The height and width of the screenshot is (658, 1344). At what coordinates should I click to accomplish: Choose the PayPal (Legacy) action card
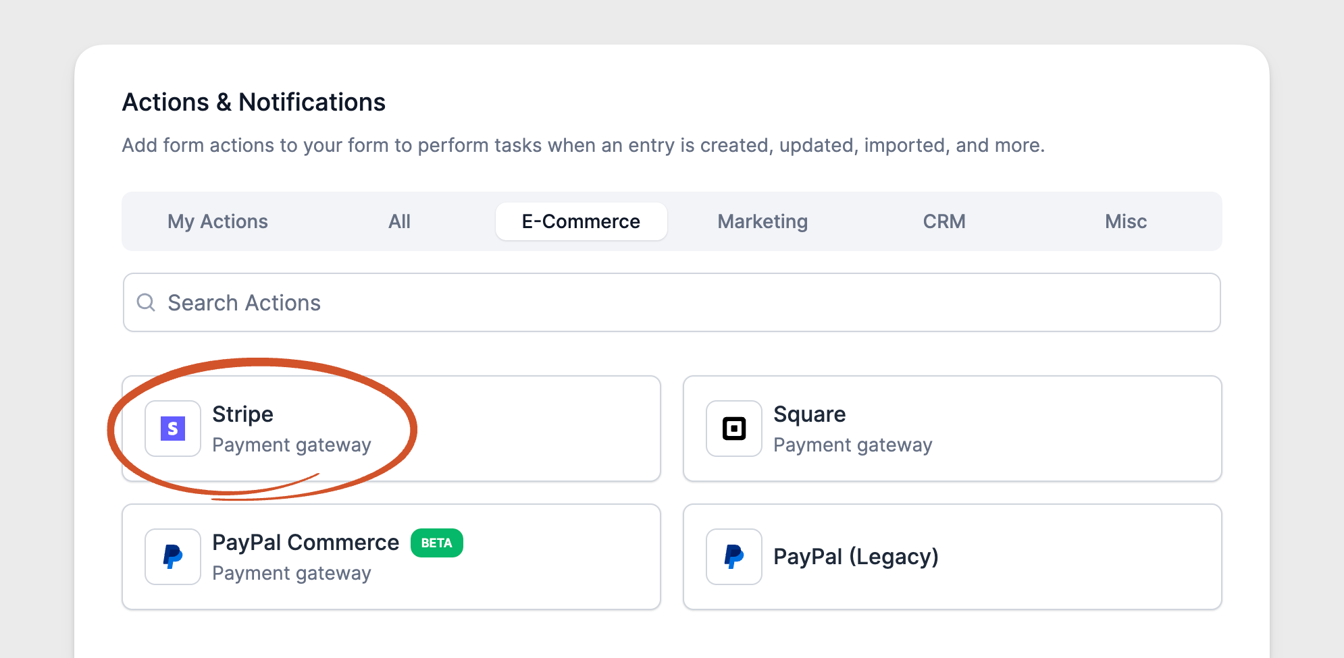(952, 557)
